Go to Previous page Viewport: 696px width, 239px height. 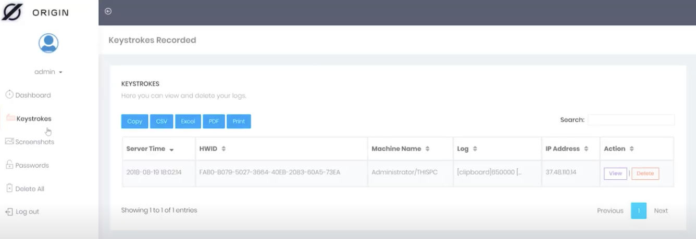point(610,210)
